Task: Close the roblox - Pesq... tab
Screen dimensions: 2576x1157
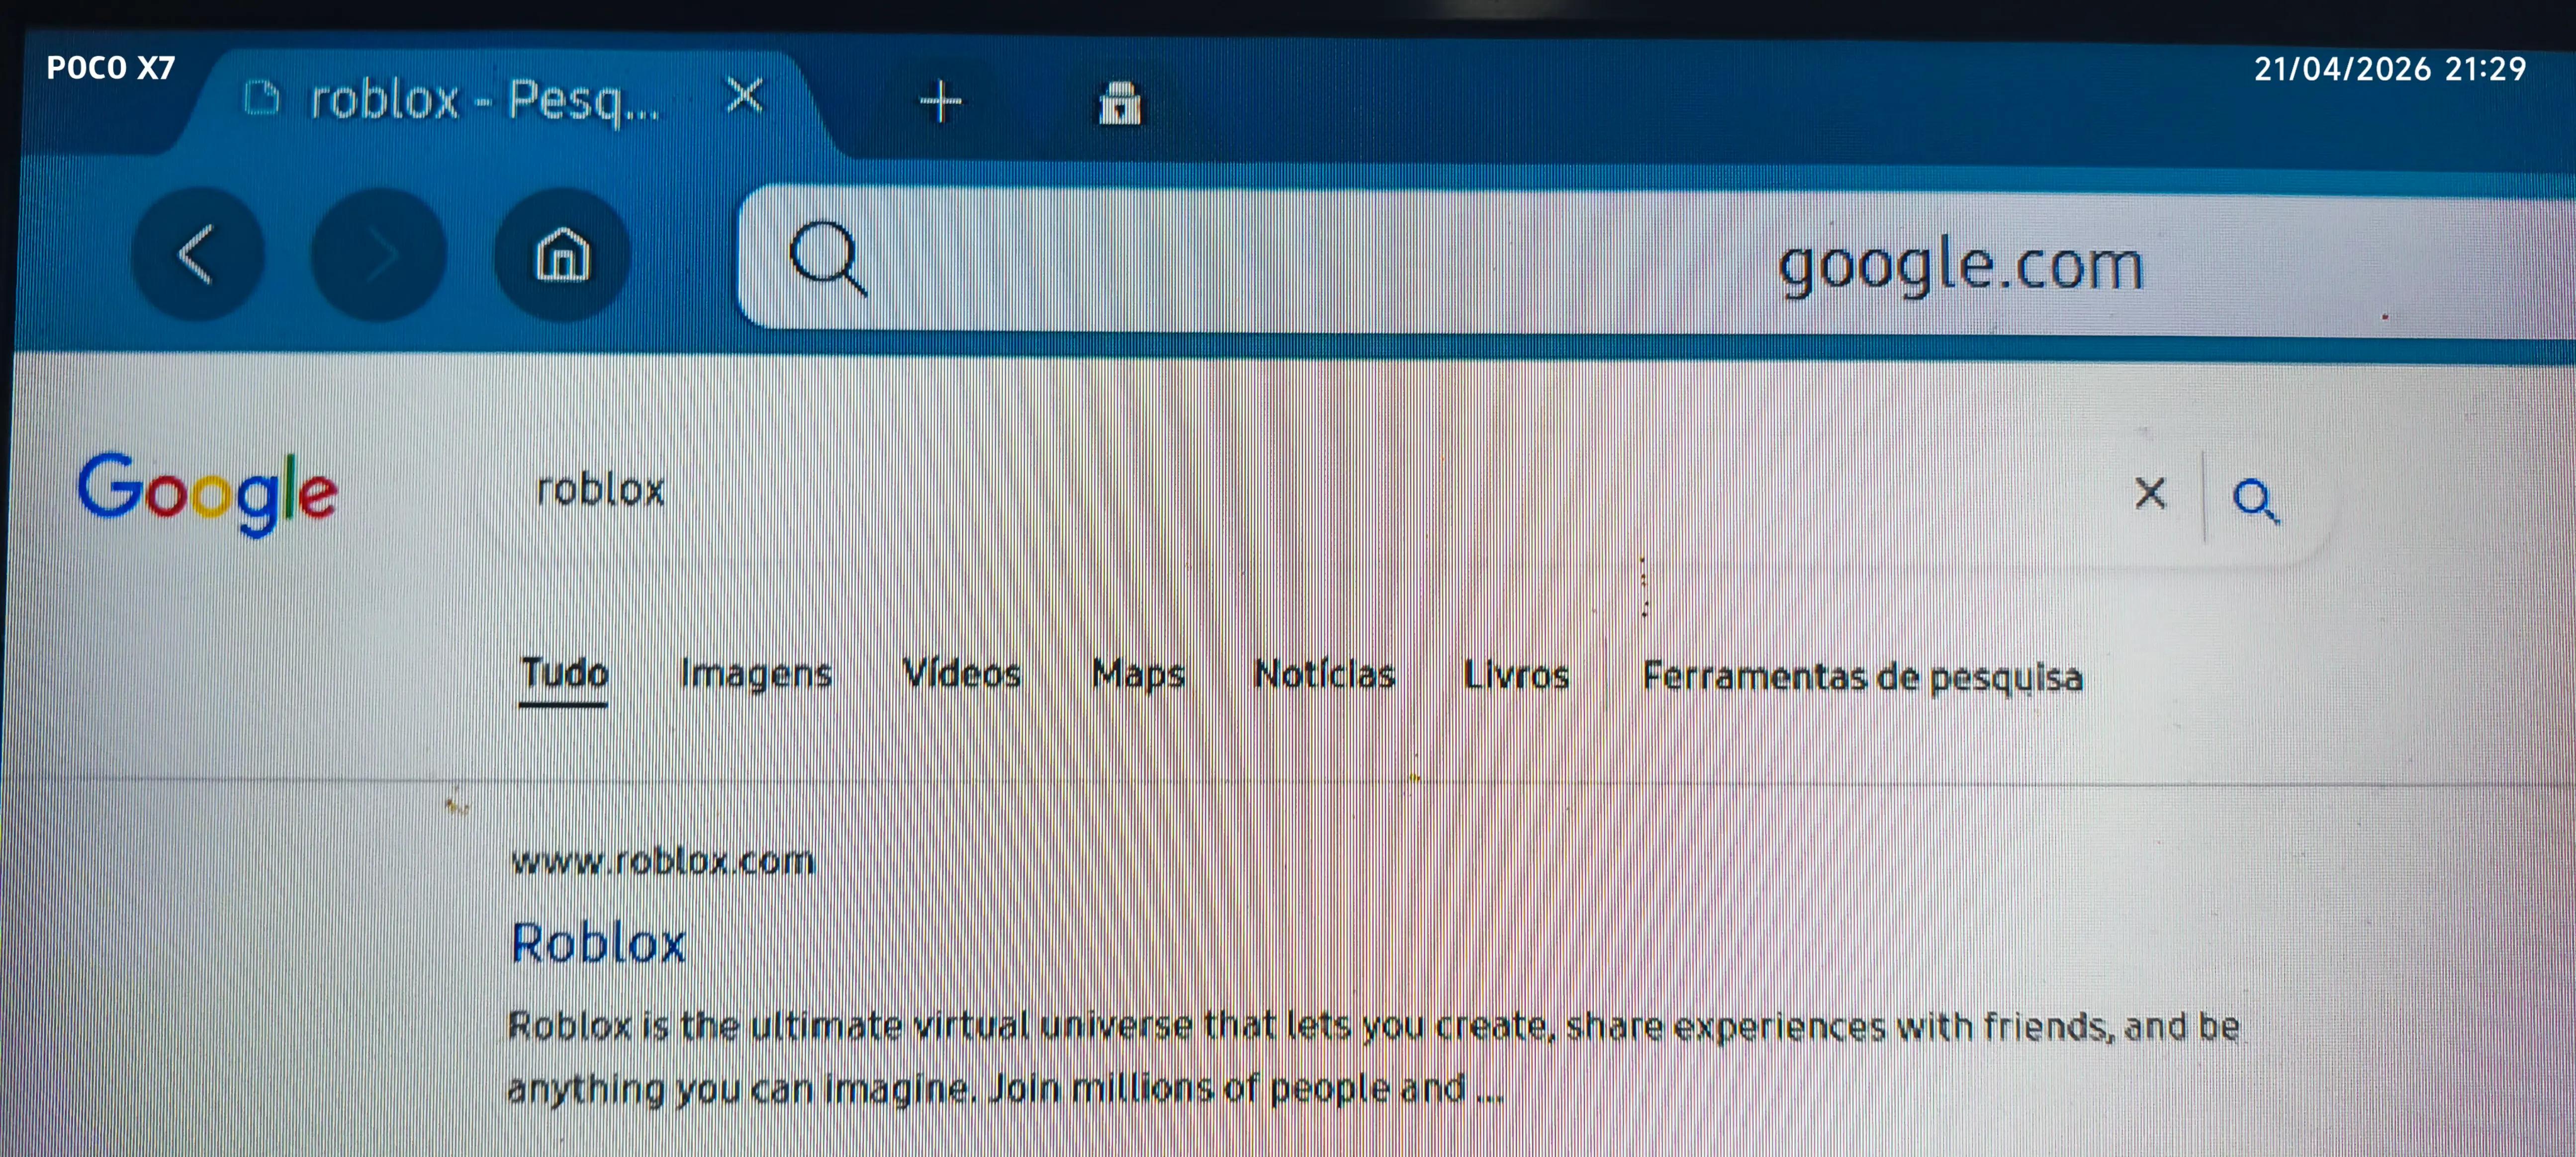Action: (745, 97)
